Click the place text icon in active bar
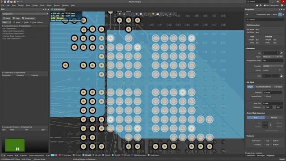Image resolution: width=286 pixels, height=161 pixels. [x=170, y=14]
